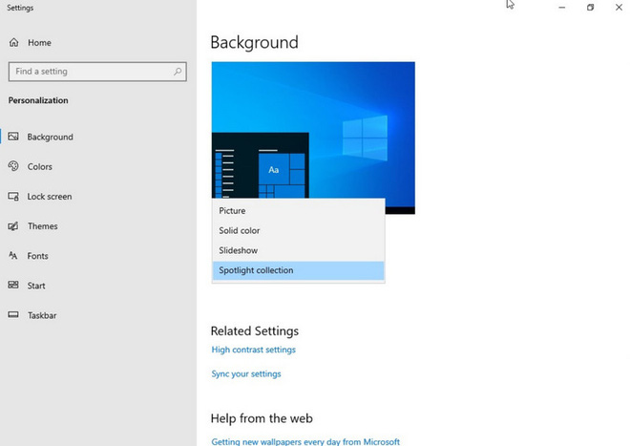Restore down the Settings window
Image resolution: width=630 pixels, height=446 pixels.
590,8
